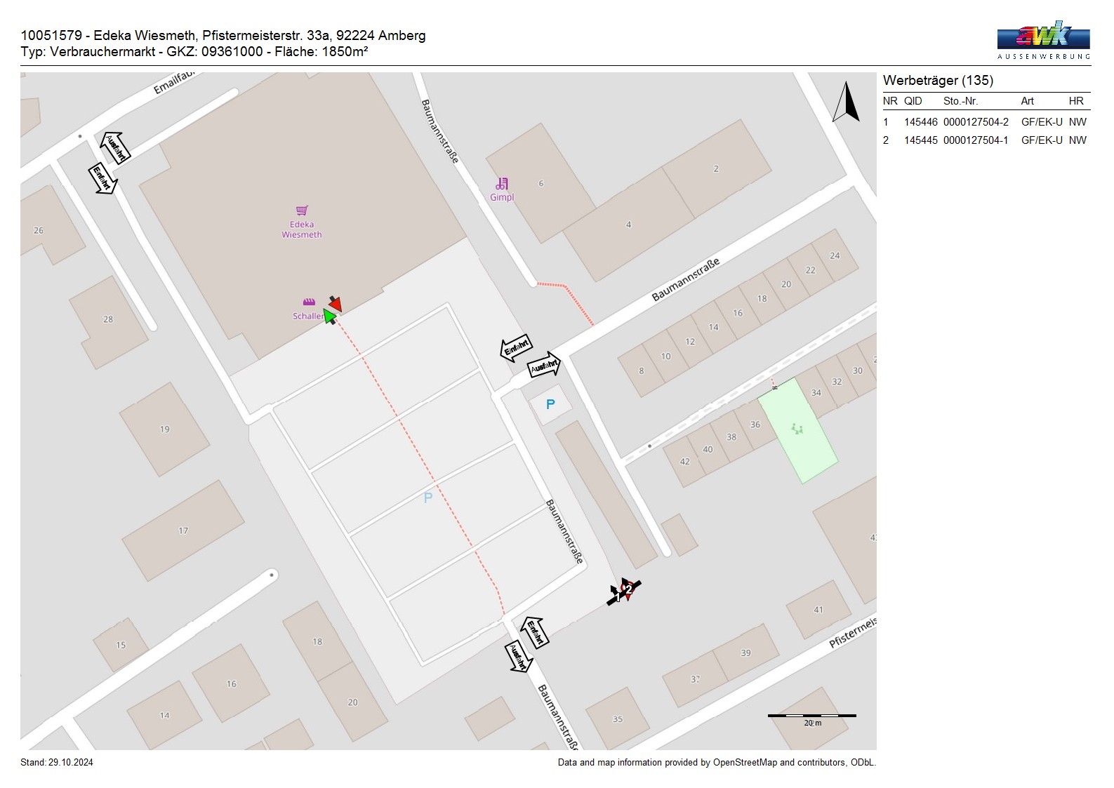The image size is (1114, 788).
Task: Click the Gimpl store icon
Action: 502,184
